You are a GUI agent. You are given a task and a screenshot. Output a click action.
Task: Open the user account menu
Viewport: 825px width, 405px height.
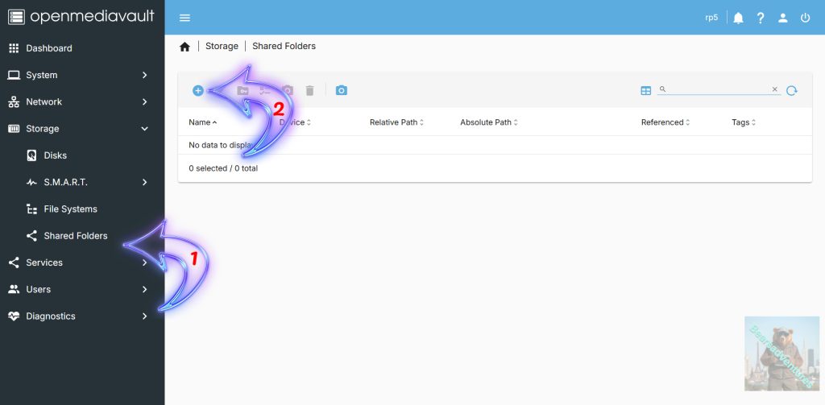pyautogui.click(x=782, y=18)
